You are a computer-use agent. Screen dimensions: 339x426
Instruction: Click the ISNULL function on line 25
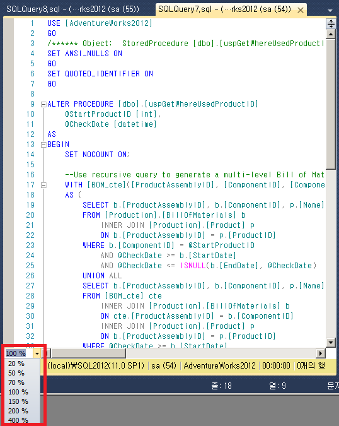(x=193, y=266)
